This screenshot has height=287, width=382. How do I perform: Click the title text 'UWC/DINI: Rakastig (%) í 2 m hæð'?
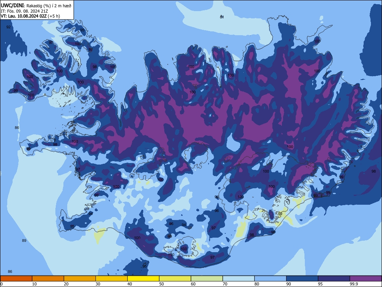click(36, 5)
